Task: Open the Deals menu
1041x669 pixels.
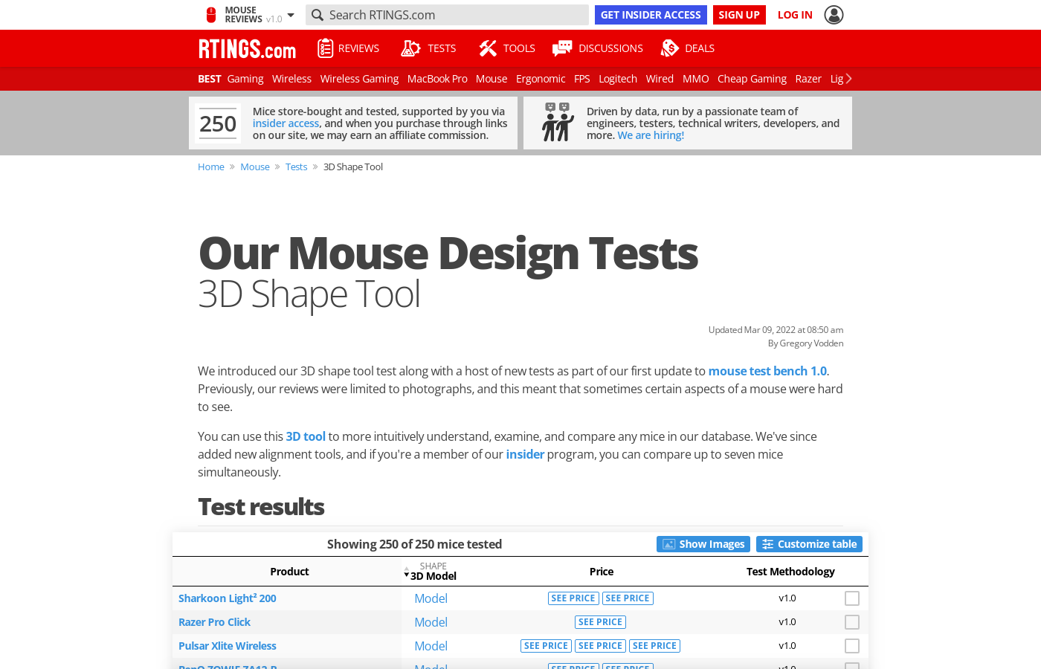Action: click(700, 48)
